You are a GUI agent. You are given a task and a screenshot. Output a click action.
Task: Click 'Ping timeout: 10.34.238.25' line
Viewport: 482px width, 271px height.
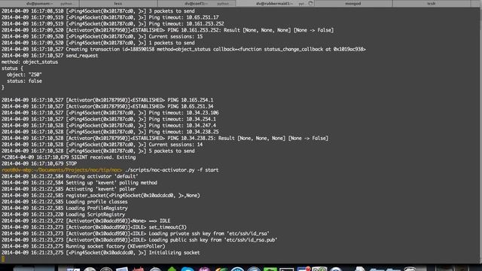(110, 132)
